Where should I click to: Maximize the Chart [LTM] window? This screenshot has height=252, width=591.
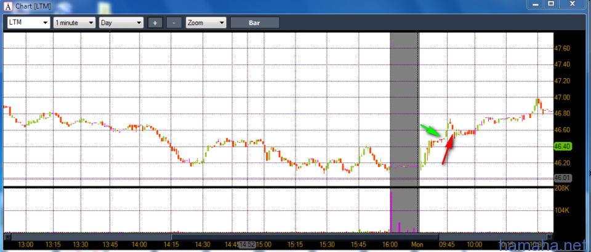[551, 4]
